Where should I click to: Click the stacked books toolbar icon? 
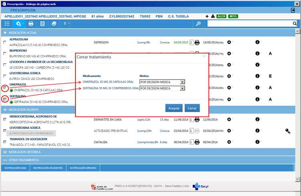54,24
